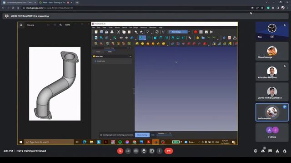Click Stop sharing button in shared screen
Viewport: 291px width, 163px height.
pos(142,135)
